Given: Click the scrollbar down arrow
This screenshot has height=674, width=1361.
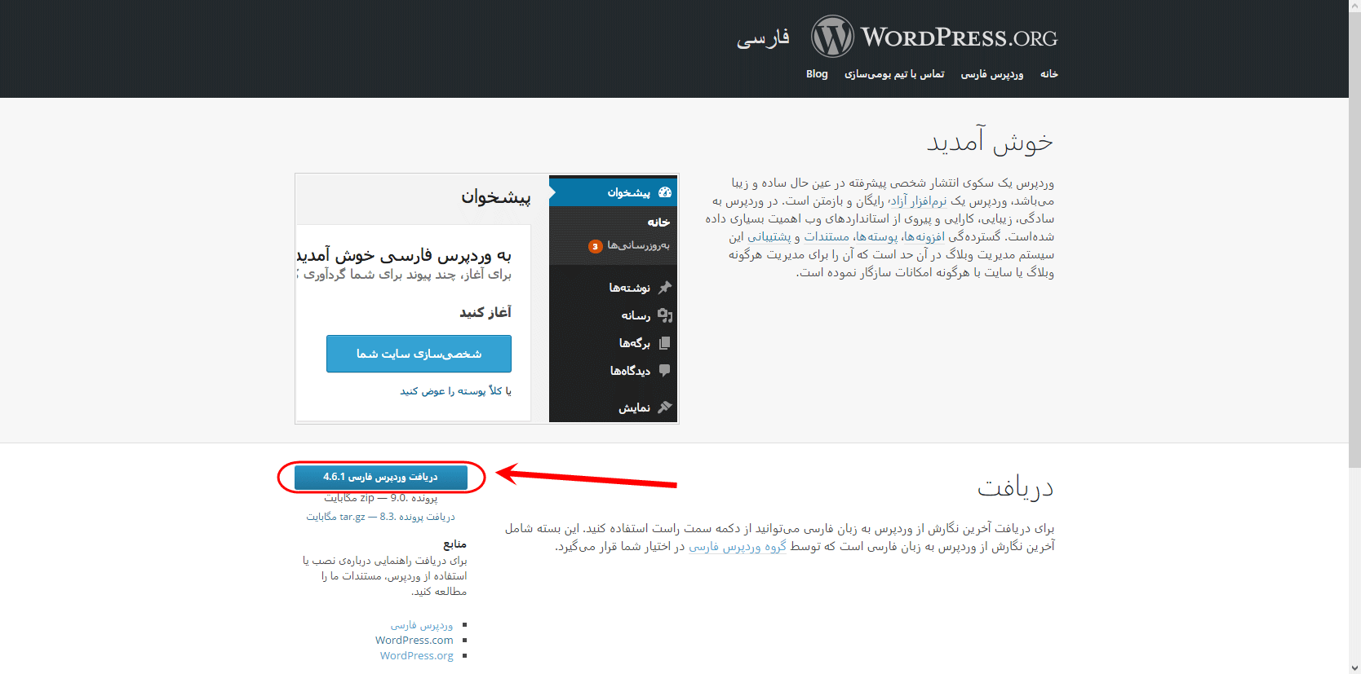Looking at the screenshot, I should pyautogui.click(x=1354, y=668).
